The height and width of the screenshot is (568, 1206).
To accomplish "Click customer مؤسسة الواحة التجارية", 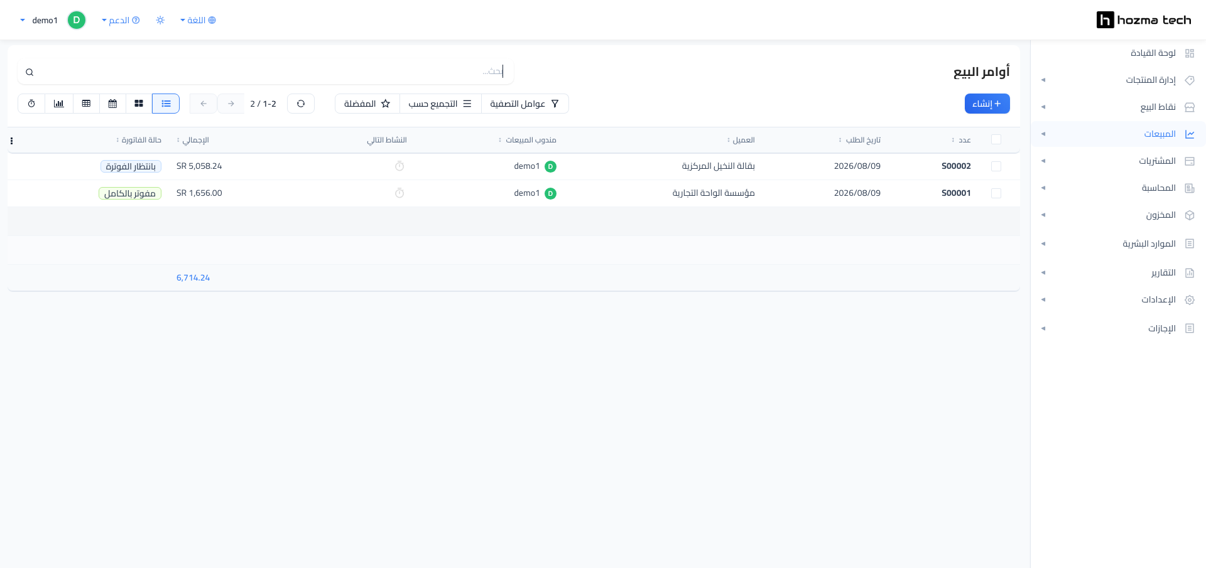I will (x=714, y=193).
